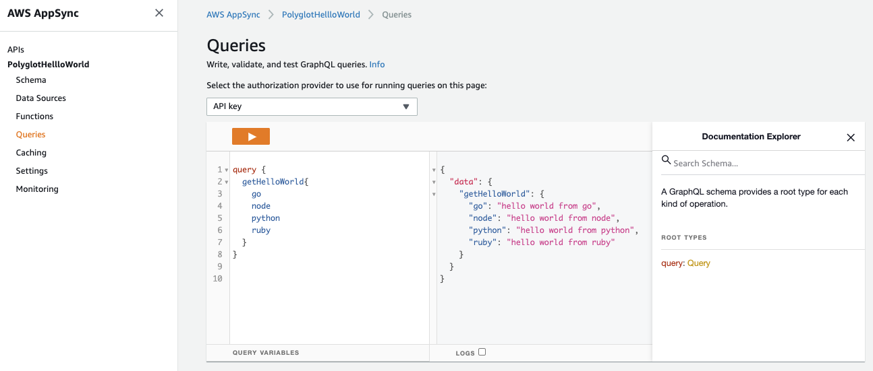
Task: Collapse the getHelloWorld block on line 2
Action: [227, 182]
